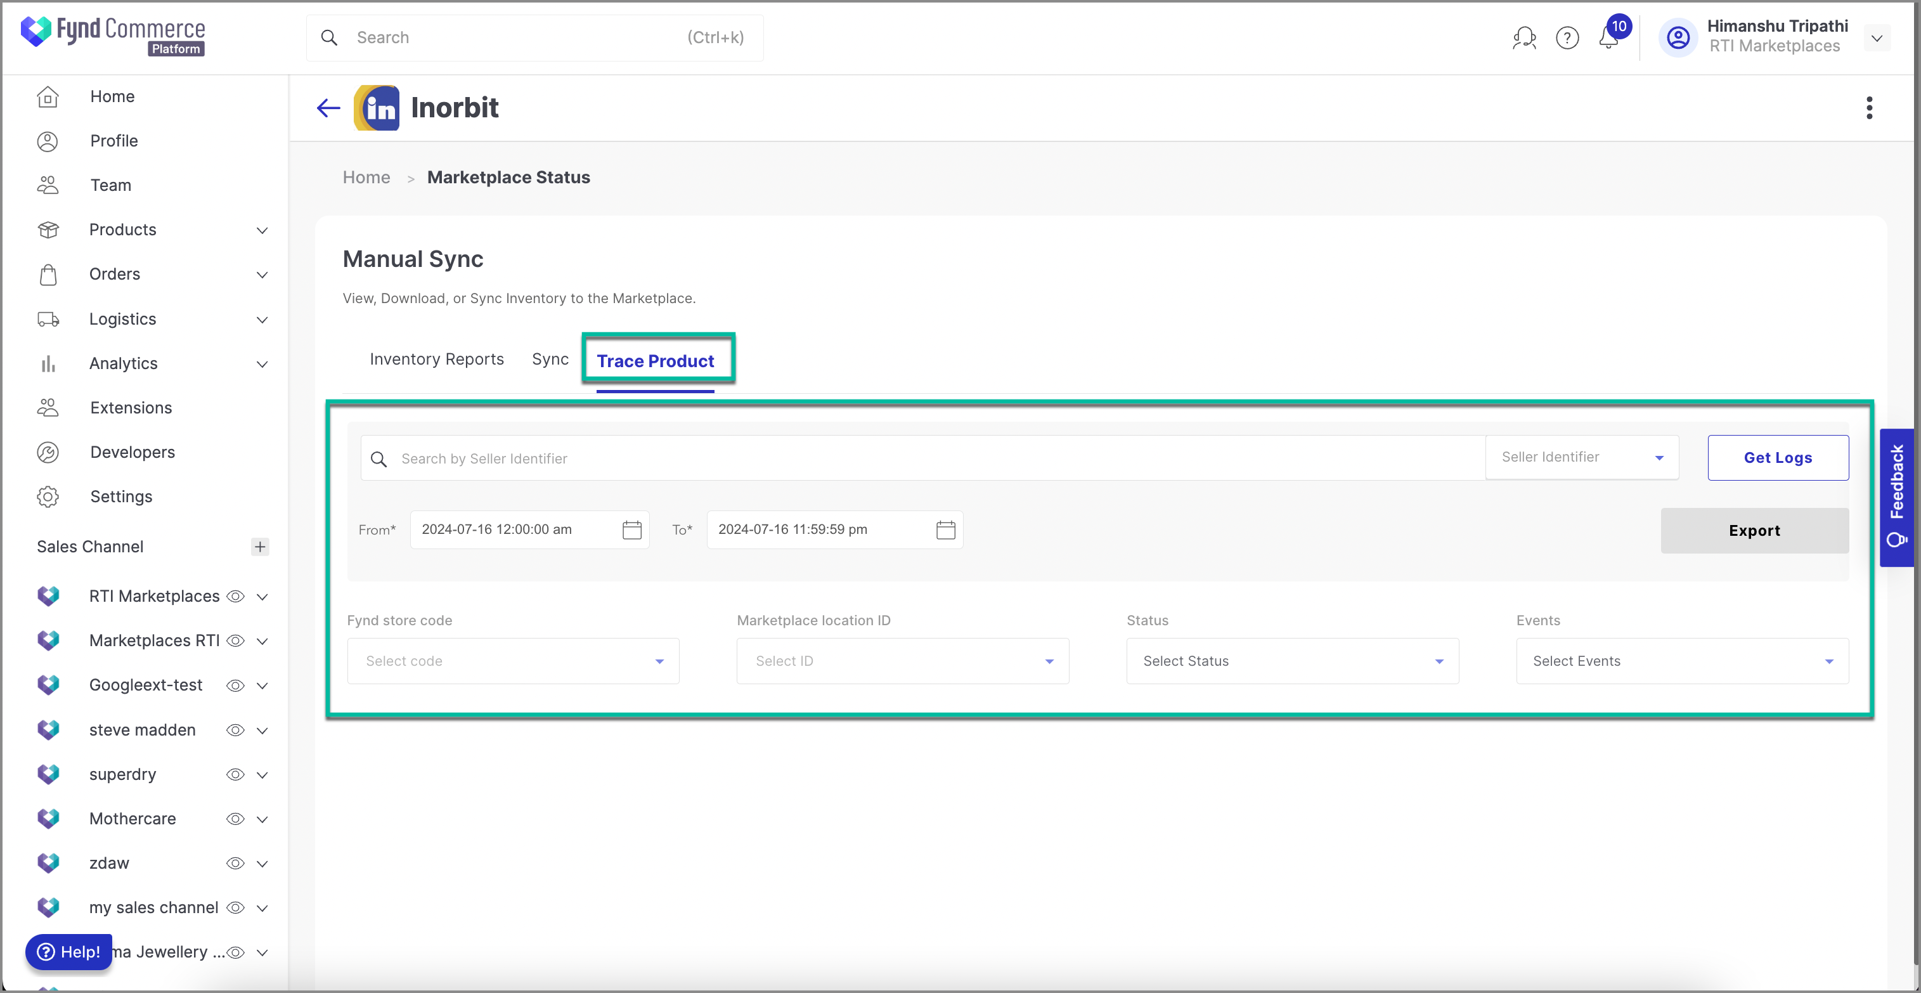This screenshot has width=1921, height=993.
Task: Open the Feedback side tab
Action: click(x=1896, y=498)
